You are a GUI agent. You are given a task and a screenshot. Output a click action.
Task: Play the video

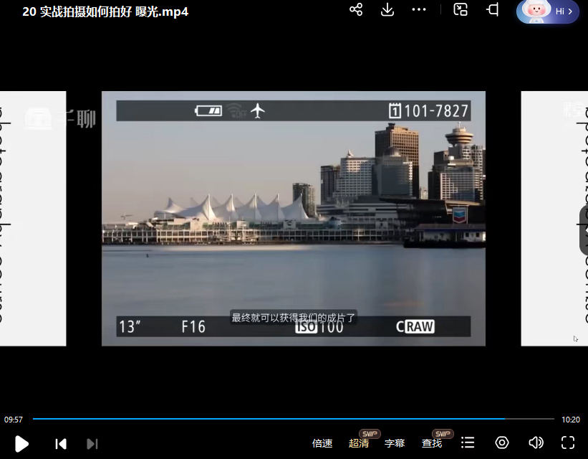coord(21,443)
